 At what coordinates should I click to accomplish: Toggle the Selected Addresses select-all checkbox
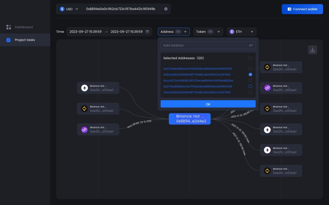[x=250, y=58]
